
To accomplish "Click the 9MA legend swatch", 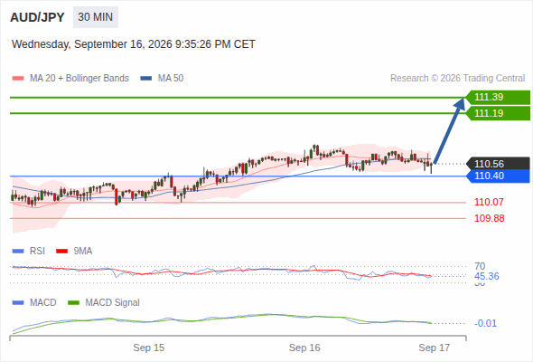I will click(61, 252).
